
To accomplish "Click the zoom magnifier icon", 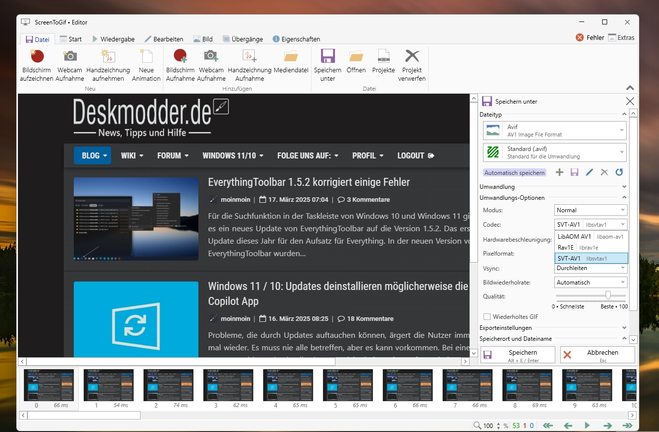I will [x=478, y=426].
